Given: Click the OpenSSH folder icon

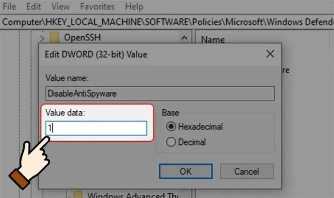Looking at the screenshot, I should pyautogui.click(x=54, y=38).
